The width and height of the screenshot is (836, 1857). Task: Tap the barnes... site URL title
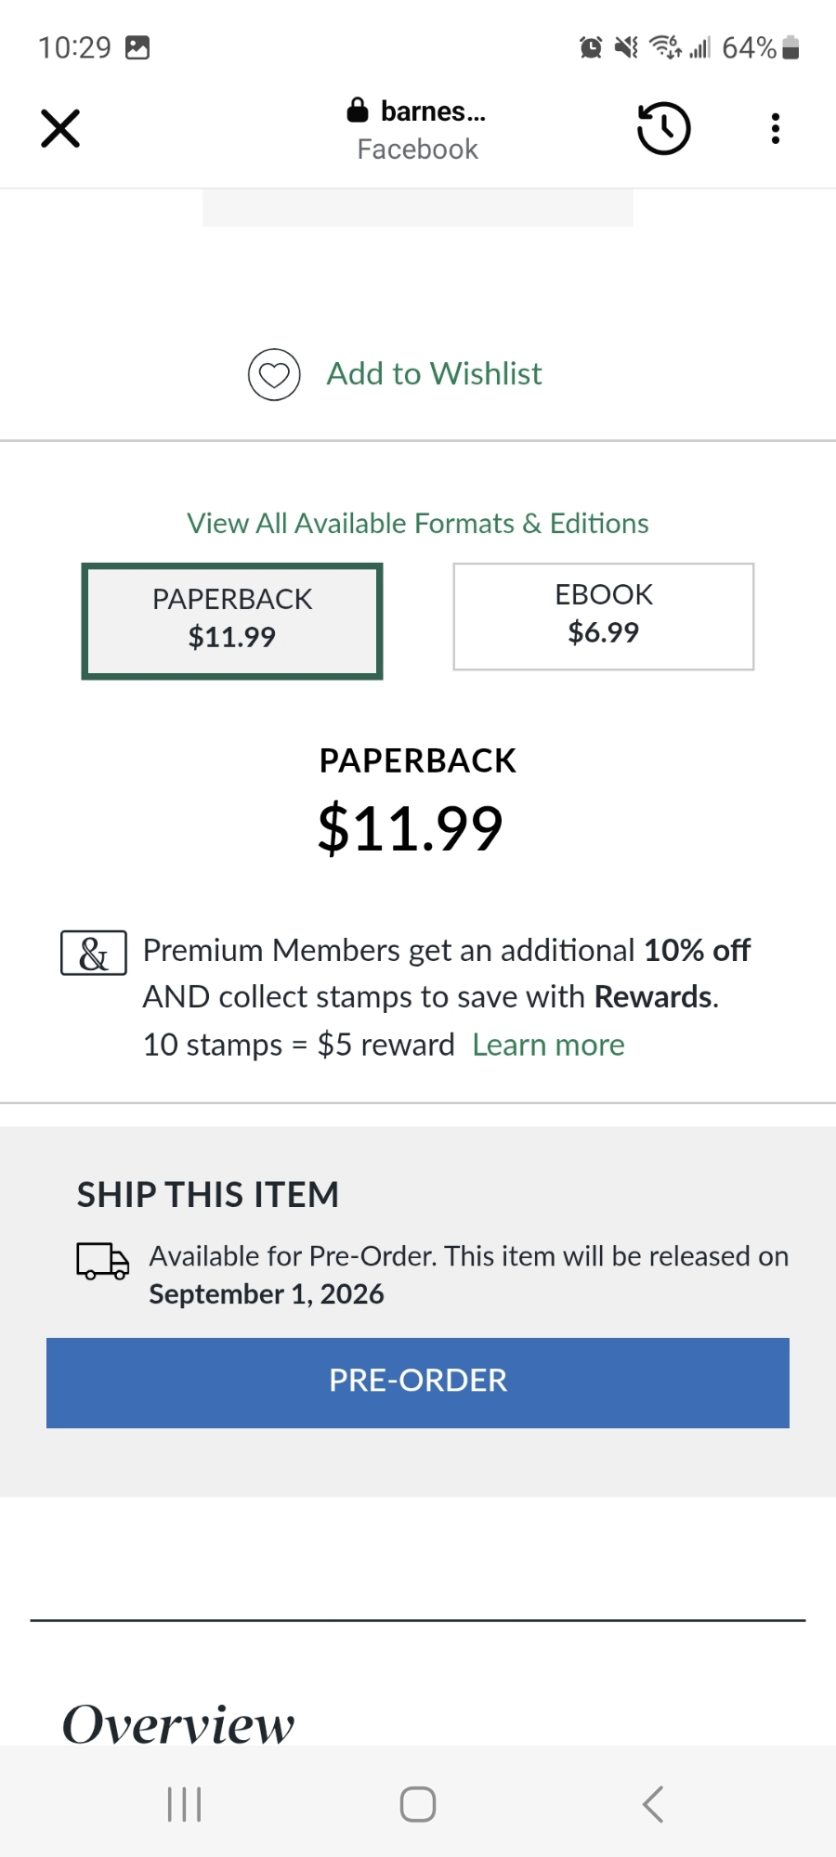(433, 111)
